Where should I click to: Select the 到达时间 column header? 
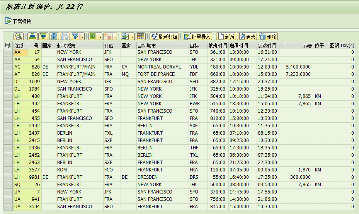pos(271,45)
